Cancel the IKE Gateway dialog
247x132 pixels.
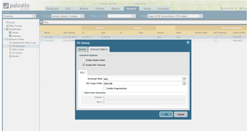(x=181, y=114)
